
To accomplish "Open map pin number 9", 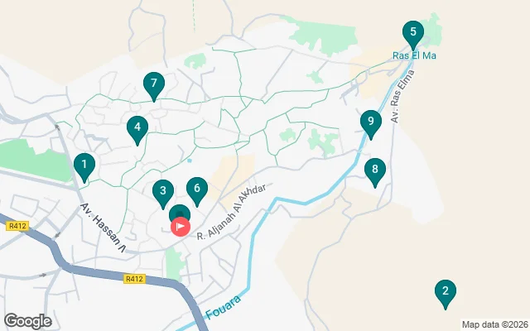I will [x=371, y=125].
